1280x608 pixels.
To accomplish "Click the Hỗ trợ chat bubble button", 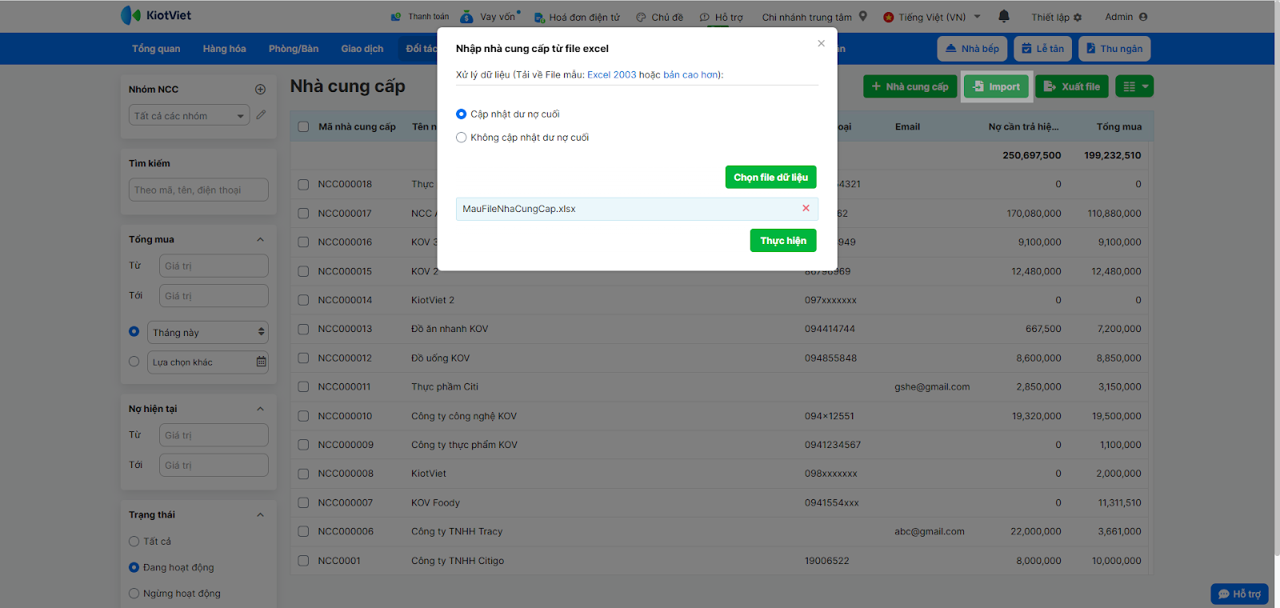I will [x=1239, y=594].
